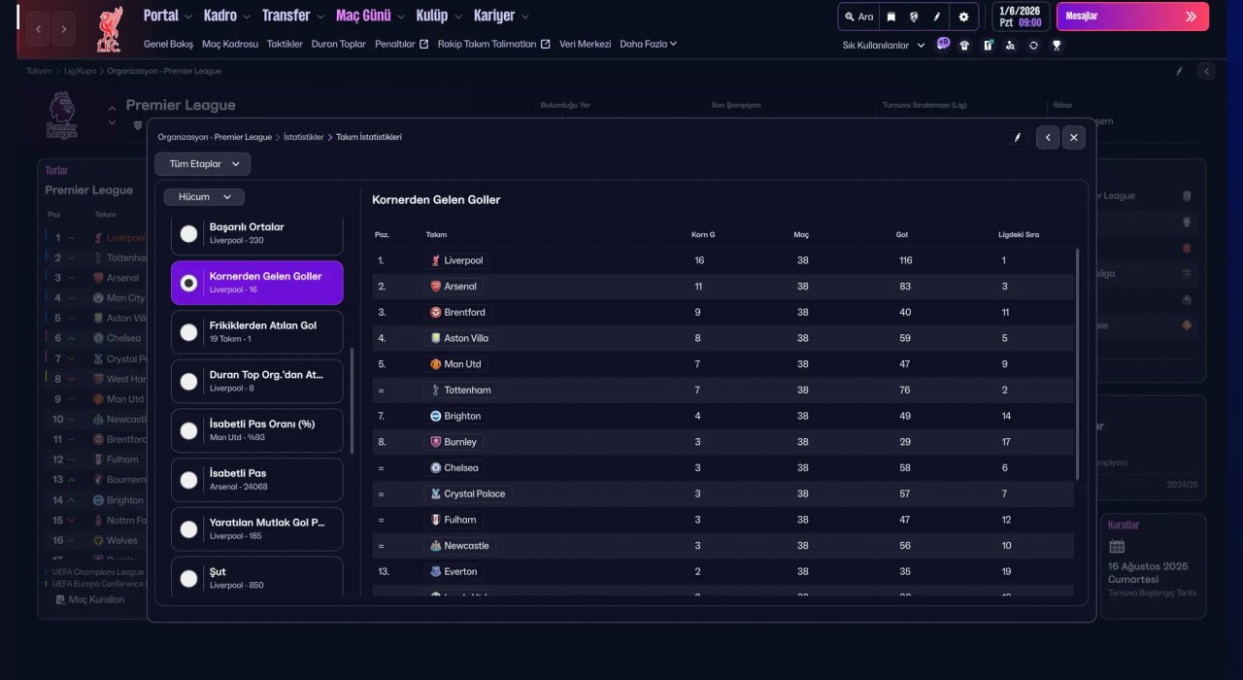The height and width of the screenshot is (680, 1243).
Task: Expand the Sık Kullanılanlar dropdown
Action: coord(884,45)
